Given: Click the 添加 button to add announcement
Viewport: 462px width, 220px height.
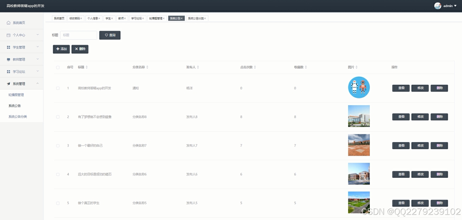Looking at the screenshot, I should (61, 49).
